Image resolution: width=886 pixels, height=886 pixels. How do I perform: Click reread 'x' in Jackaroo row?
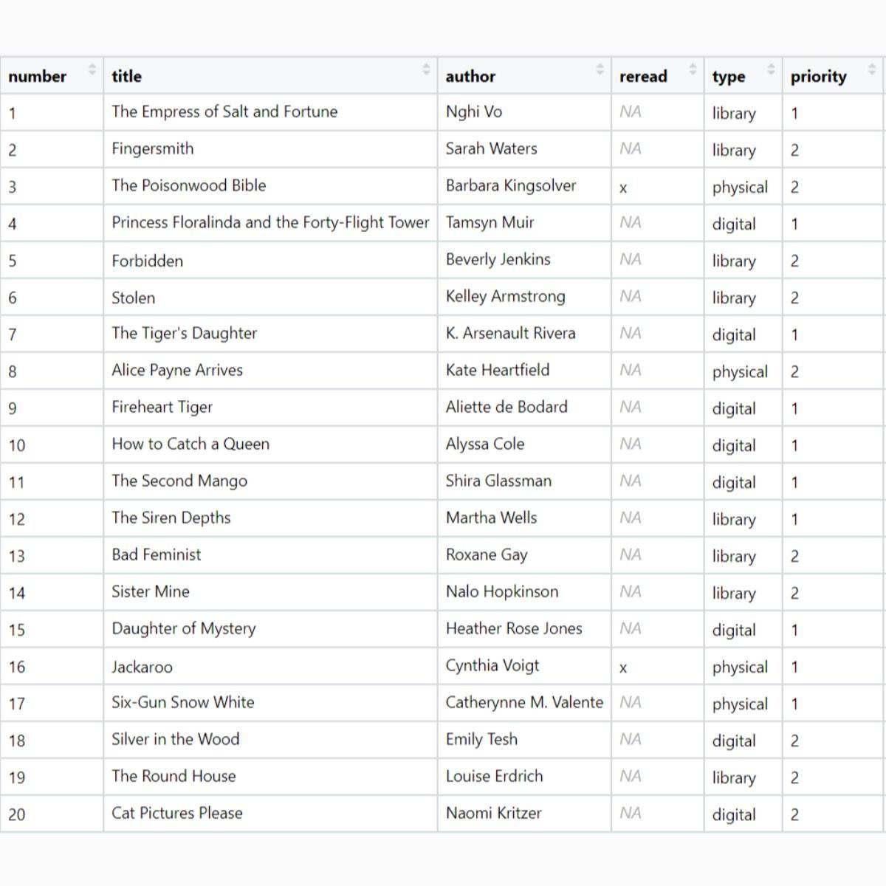[x=623, y=668]
